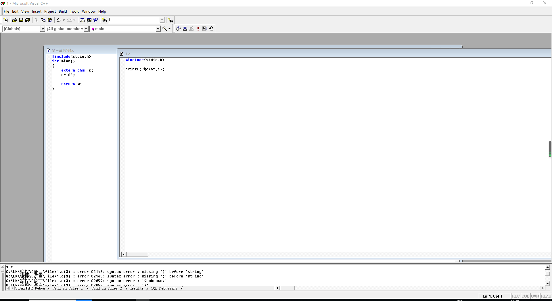Viewport: 552px width, 301px height.
Task: Toggle the Output window icon
Action: (89, 20)
